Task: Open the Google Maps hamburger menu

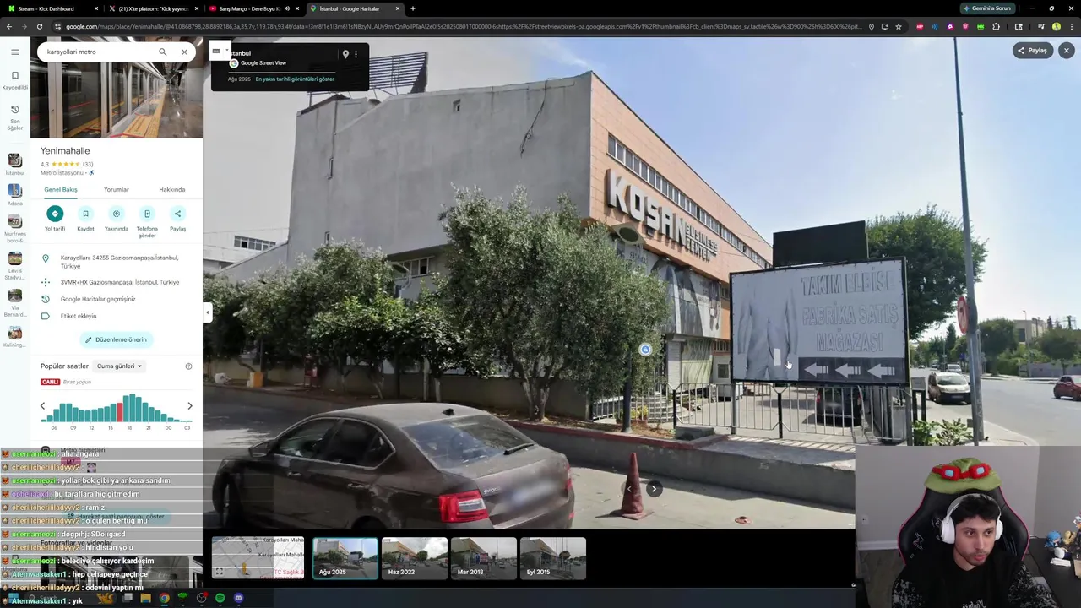Action: [14, 52]
